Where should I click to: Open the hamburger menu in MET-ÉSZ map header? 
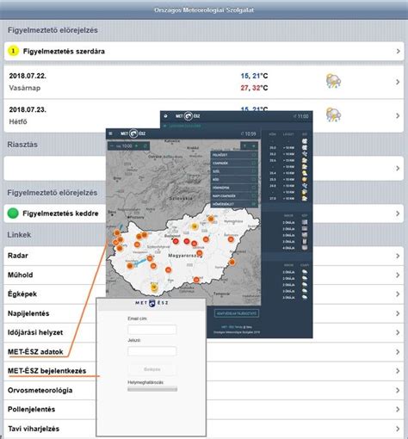coord(110,133)
